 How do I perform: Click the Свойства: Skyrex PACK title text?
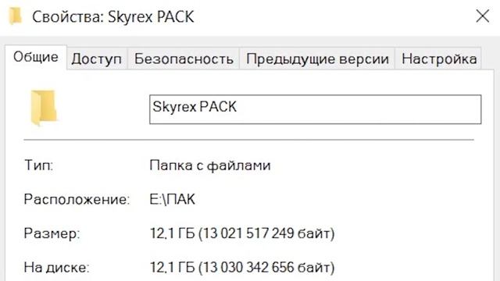click(x=112, y=17)
